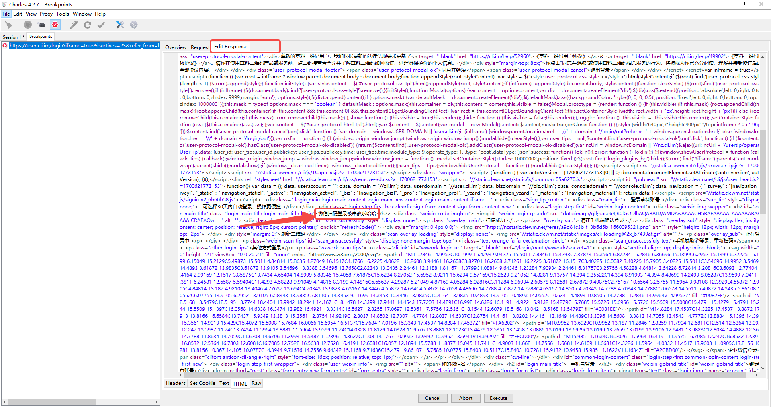
Task: Switch to the Session 1 tab
Action: tap(13, 37)
